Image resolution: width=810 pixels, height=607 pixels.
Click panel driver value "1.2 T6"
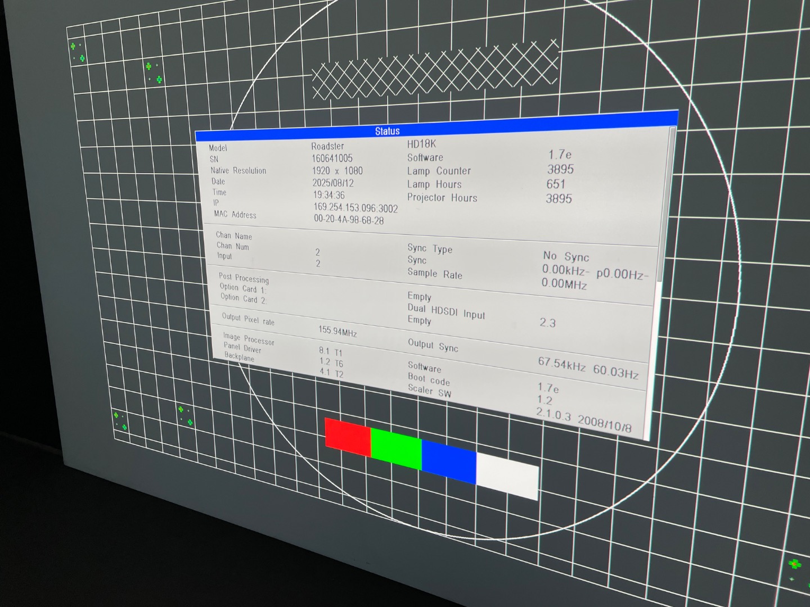tap(331, 363)
